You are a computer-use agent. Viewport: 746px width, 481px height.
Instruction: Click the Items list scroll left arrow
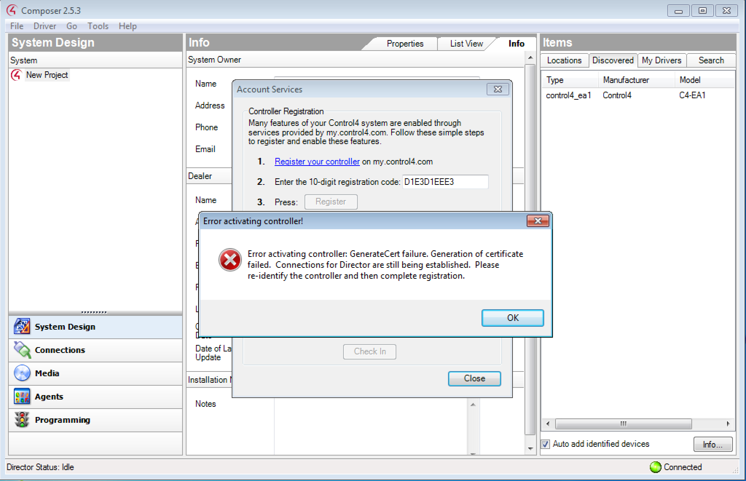548,424
